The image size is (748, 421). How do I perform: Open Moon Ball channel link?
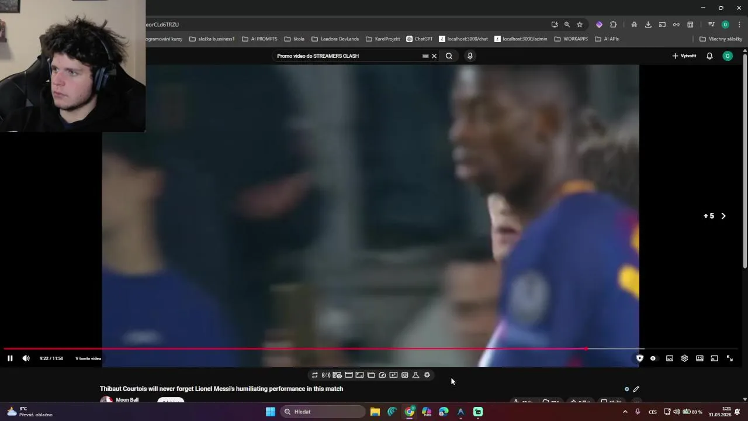pyautogui.click(x=127, y=400)
